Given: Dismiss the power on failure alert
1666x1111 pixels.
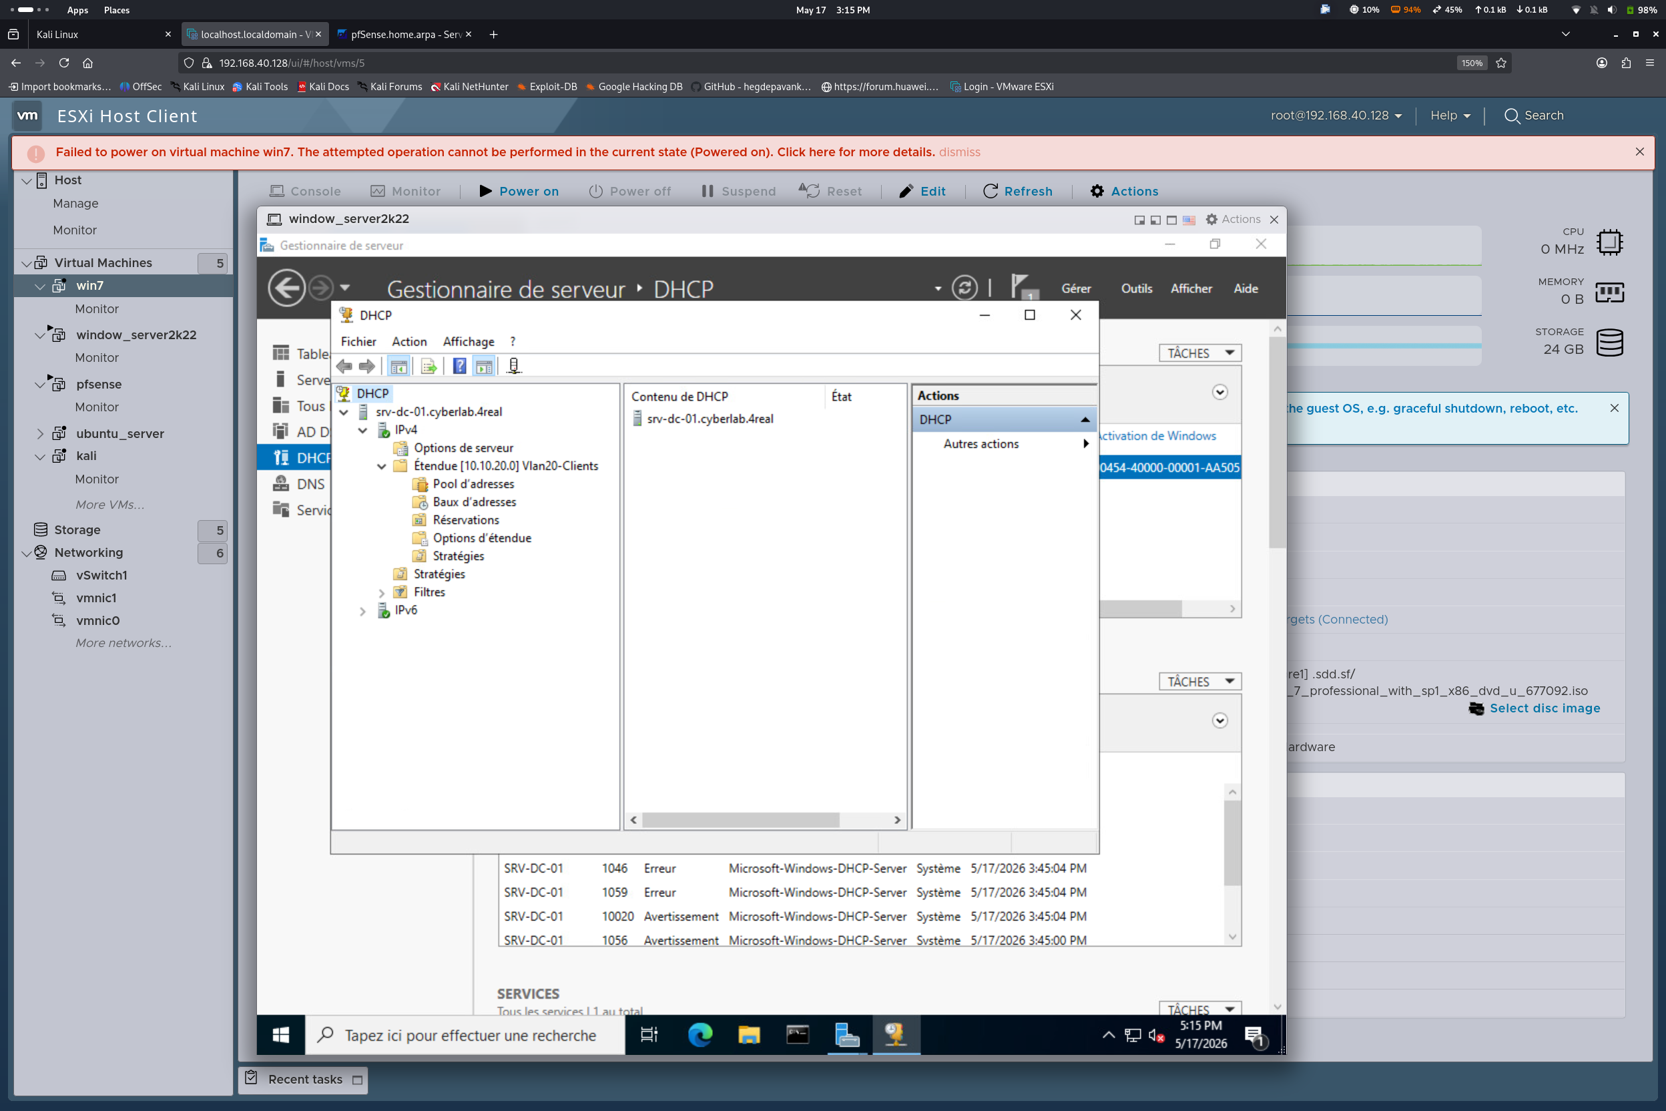Looking at the screenshot, I should pyautogui.click(x=959, y=152).
